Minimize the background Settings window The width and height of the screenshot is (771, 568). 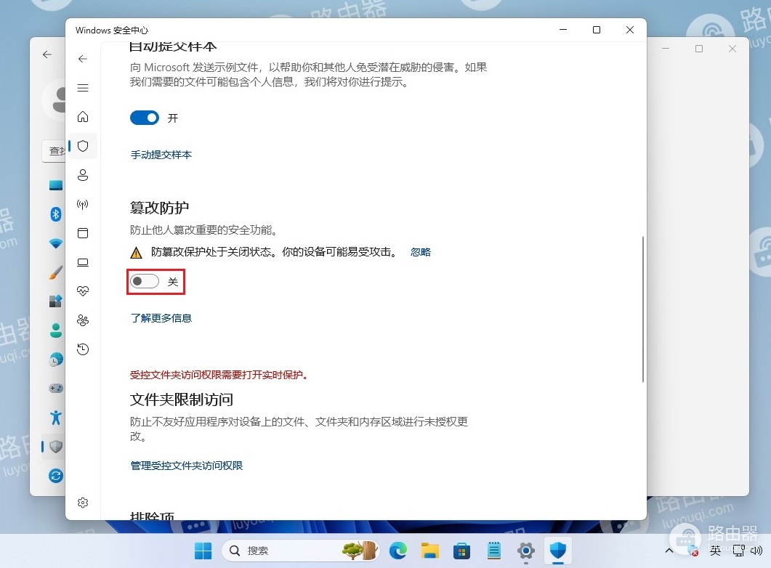point(666,49)
